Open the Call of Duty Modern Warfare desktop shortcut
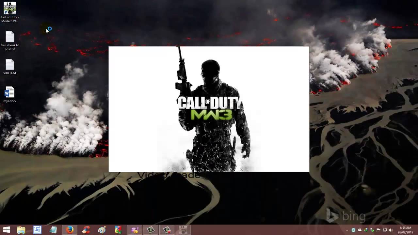This screenshot has width=418, height=235. (x=9, y=12)
